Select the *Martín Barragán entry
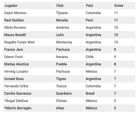This screenshot has height=115, width=138. point(18,108)
